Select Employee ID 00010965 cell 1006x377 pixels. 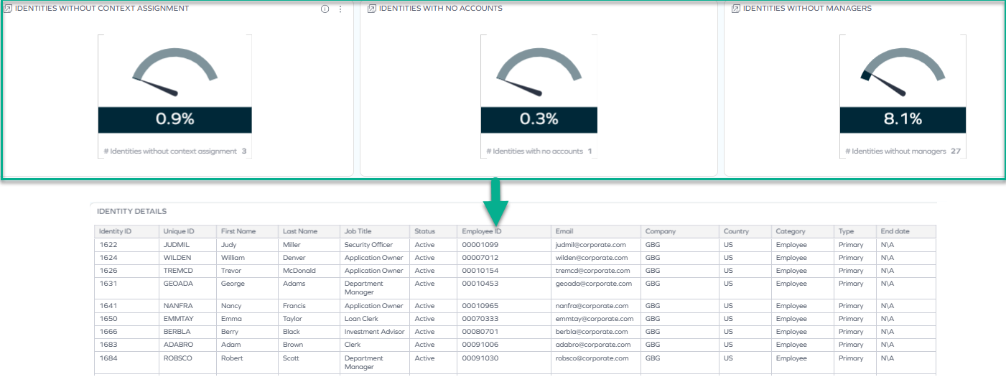504,306
